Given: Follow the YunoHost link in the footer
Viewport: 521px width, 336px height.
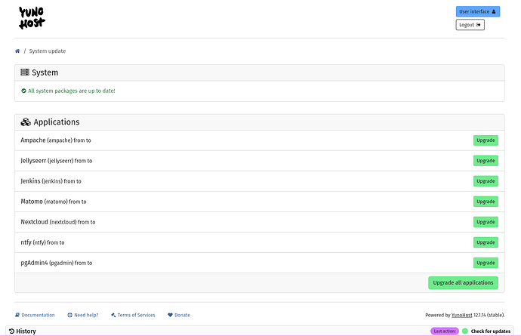Looking at the screenshot, I should [x=461, y=315].
